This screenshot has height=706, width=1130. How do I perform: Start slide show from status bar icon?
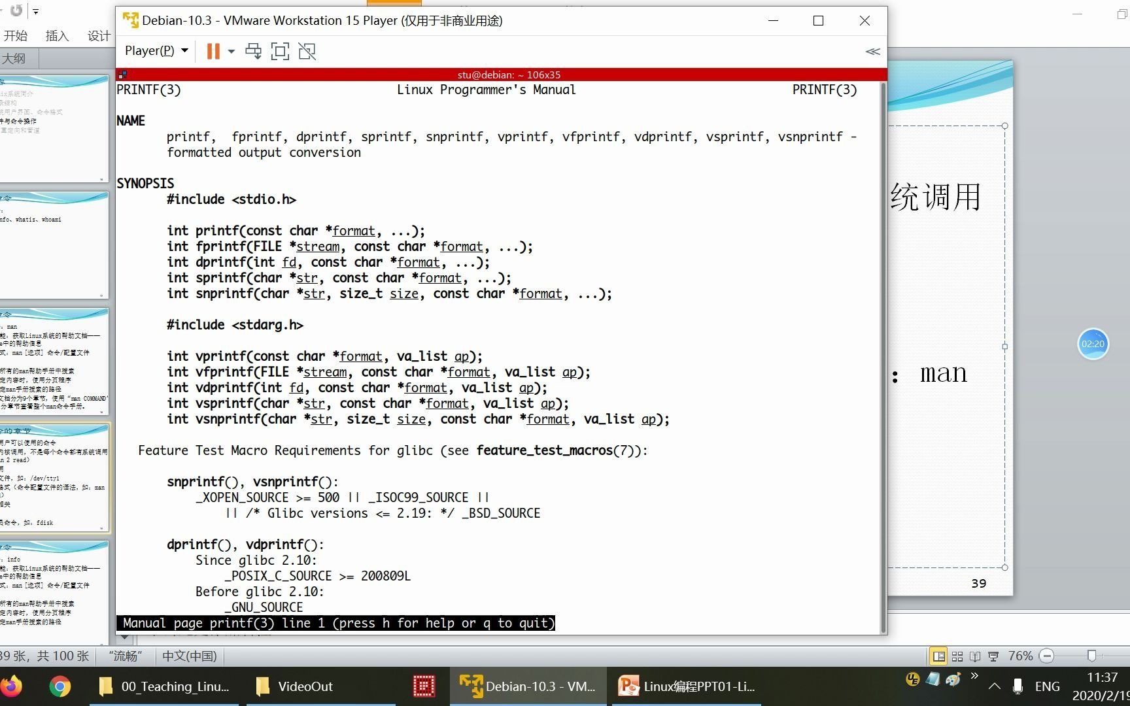[x=993, y=656]
